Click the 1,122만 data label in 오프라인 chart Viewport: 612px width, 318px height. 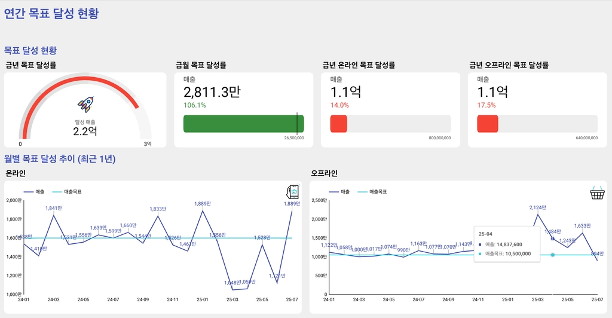pos(329,246)
